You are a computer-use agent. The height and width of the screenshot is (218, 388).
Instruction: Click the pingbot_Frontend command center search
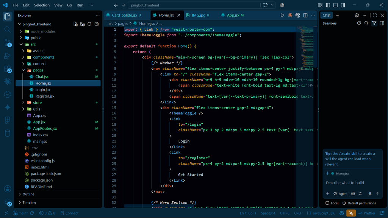pyautogui.click(x=194, y=5)
